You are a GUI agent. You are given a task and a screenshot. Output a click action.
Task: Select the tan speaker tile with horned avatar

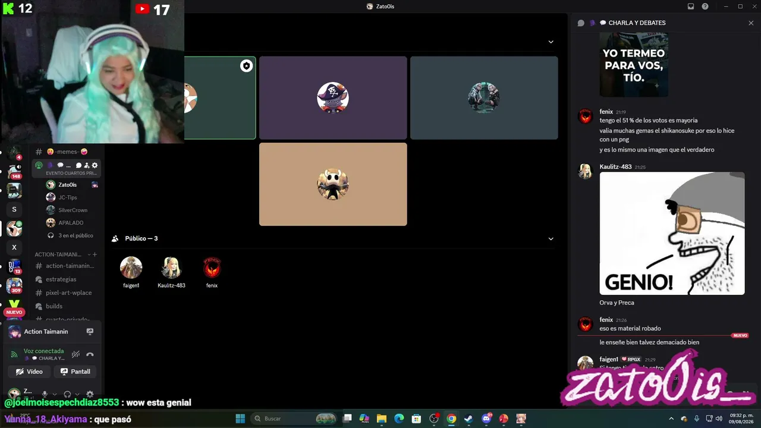(x=333, y=184)
